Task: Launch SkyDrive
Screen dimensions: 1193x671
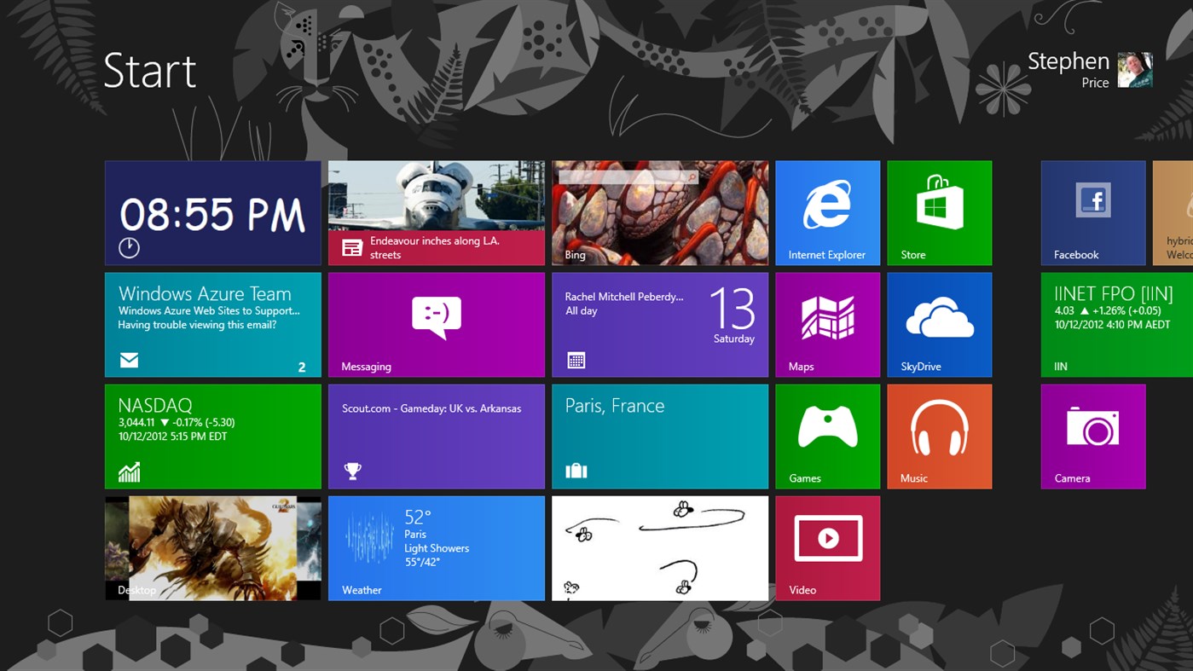Action: point(939,324)
